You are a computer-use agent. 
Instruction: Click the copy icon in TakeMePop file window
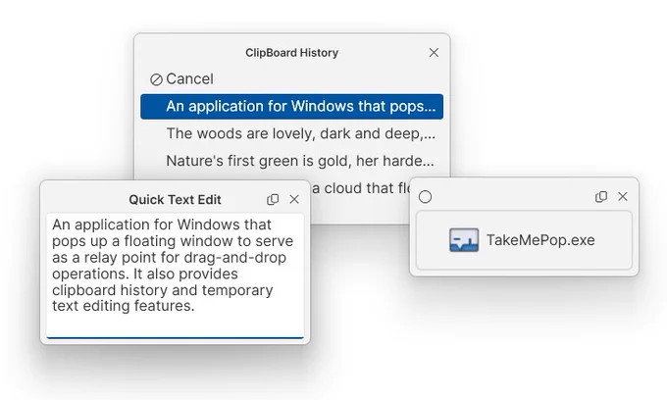pyautogui.click(x=601, y=196)
